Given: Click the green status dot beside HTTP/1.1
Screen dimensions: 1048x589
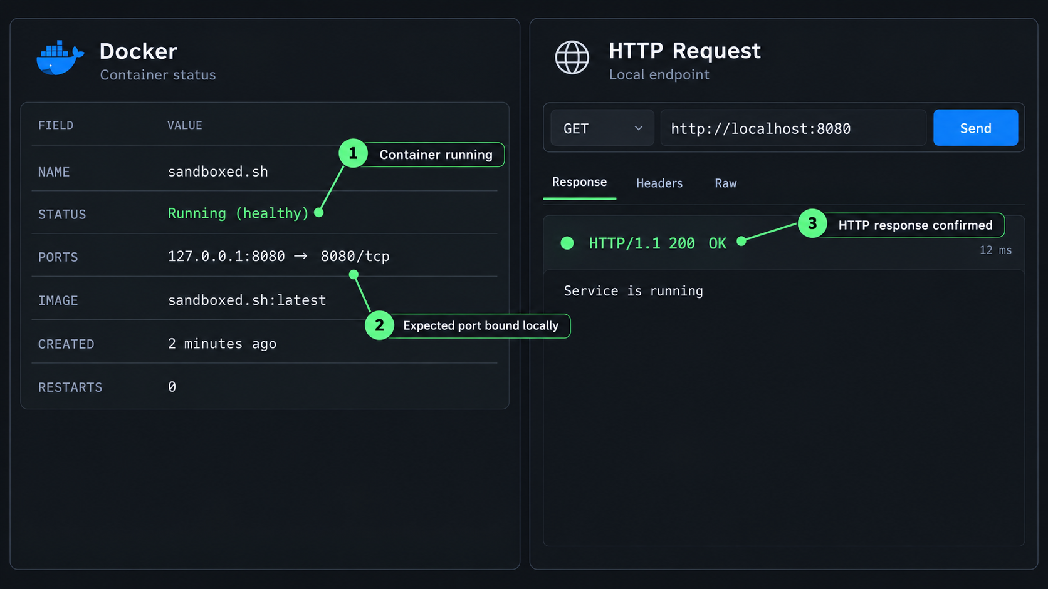Looking at the screenshot, I should pyautogui.click(x=567, y=243).
